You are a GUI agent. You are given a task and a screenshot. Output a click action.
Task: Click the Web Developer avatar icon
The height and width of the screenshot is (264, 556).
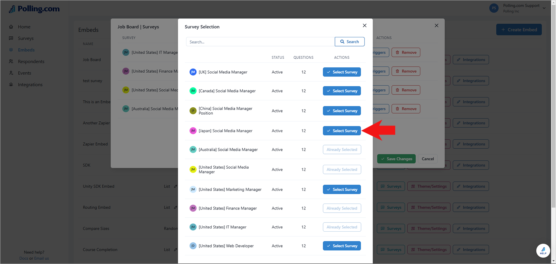click(x=193, y=246)
